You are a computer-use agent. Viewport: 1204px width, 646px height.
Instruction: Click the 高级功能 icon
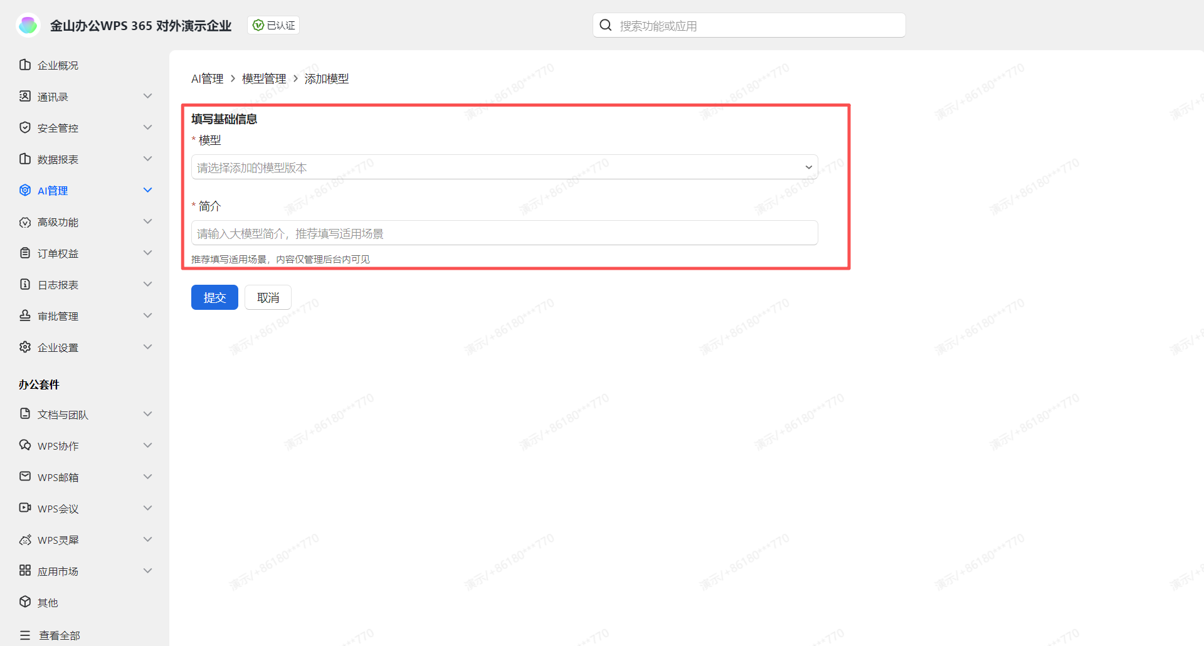pos(25,222)
